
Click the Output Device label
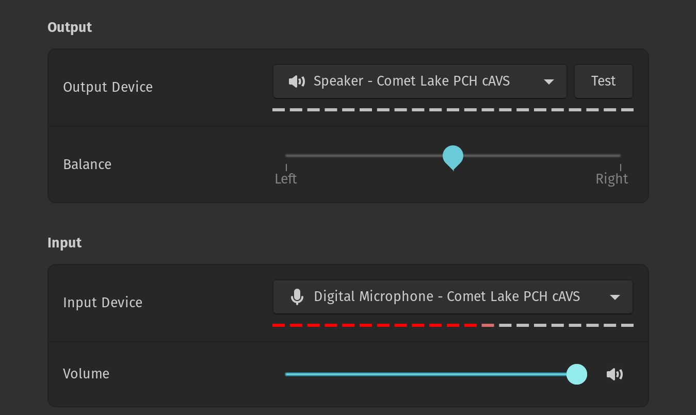pyautogui.click(x=108, y=87)
